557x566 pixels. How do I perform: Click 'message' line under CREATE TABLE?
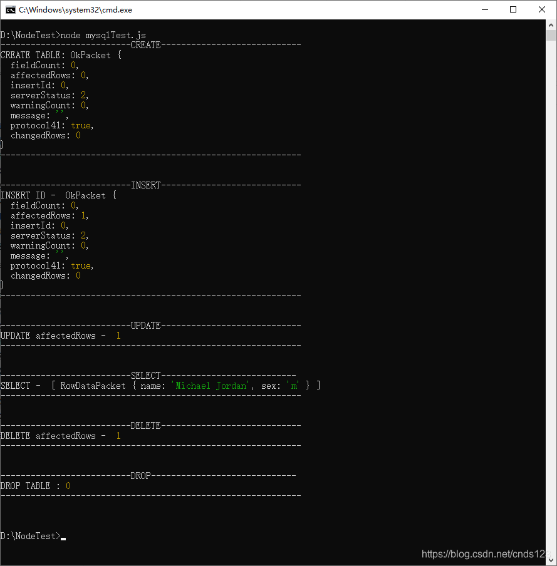[x=39, y=115]
